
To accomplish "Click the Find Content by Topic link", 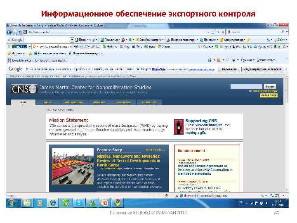I will click(x=265, y=91).
